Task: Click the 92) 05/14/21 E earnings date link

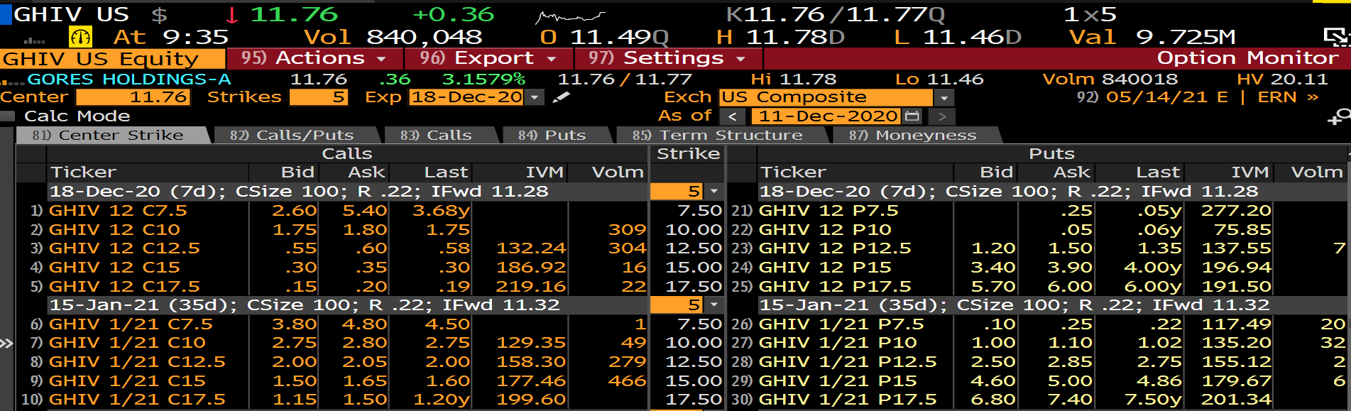Action: (1152, 97)
